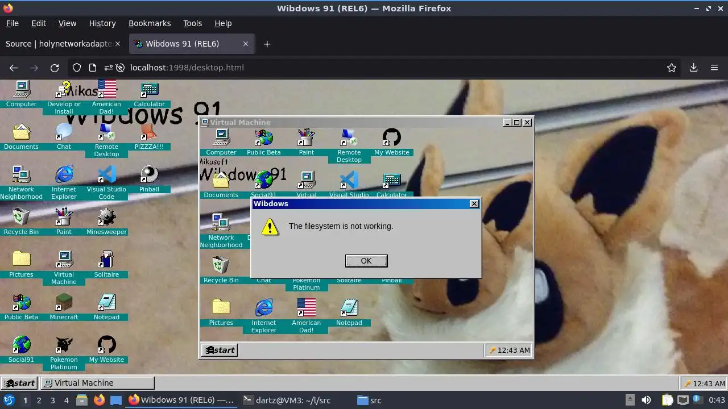Open Network Neighborhood on the outer desktop
This screenshot has height=409, width=728.
point(21,182)
